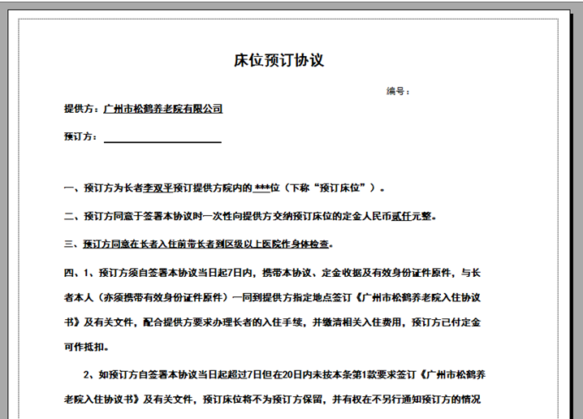Screen dimensions: 583x419
Task: Click the 编号 label
Action: point(398,91)
